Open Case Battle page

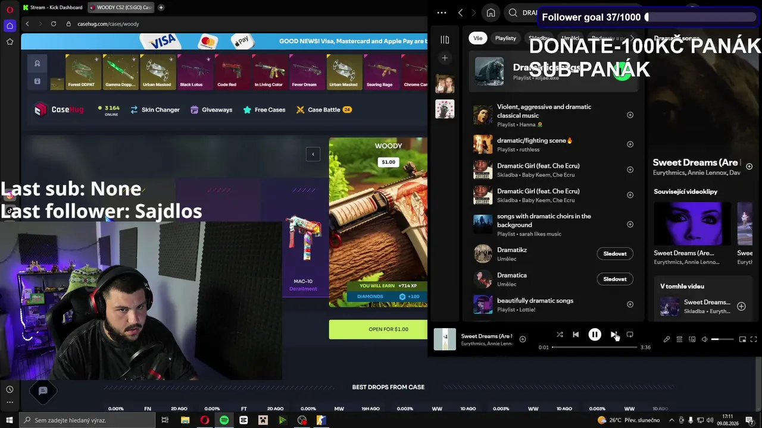[324, 109]
